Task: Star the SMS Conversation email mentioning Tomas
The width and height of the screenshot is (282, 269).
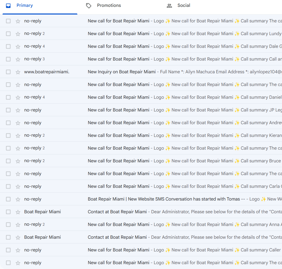Action: (18, 199)
